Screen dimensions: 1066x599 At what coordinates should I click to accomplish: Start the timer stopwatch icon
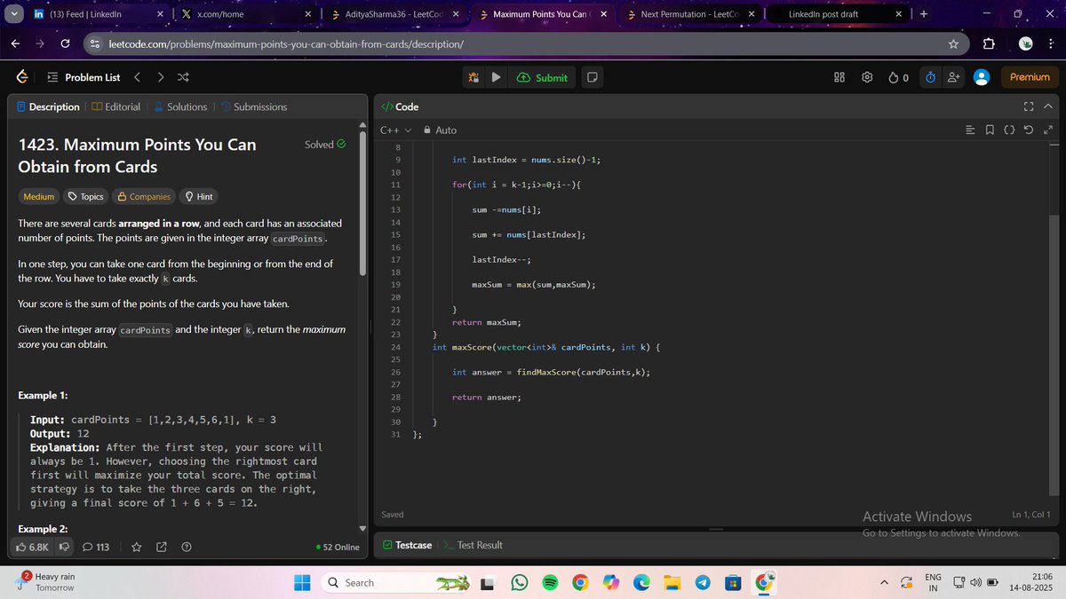930,77
